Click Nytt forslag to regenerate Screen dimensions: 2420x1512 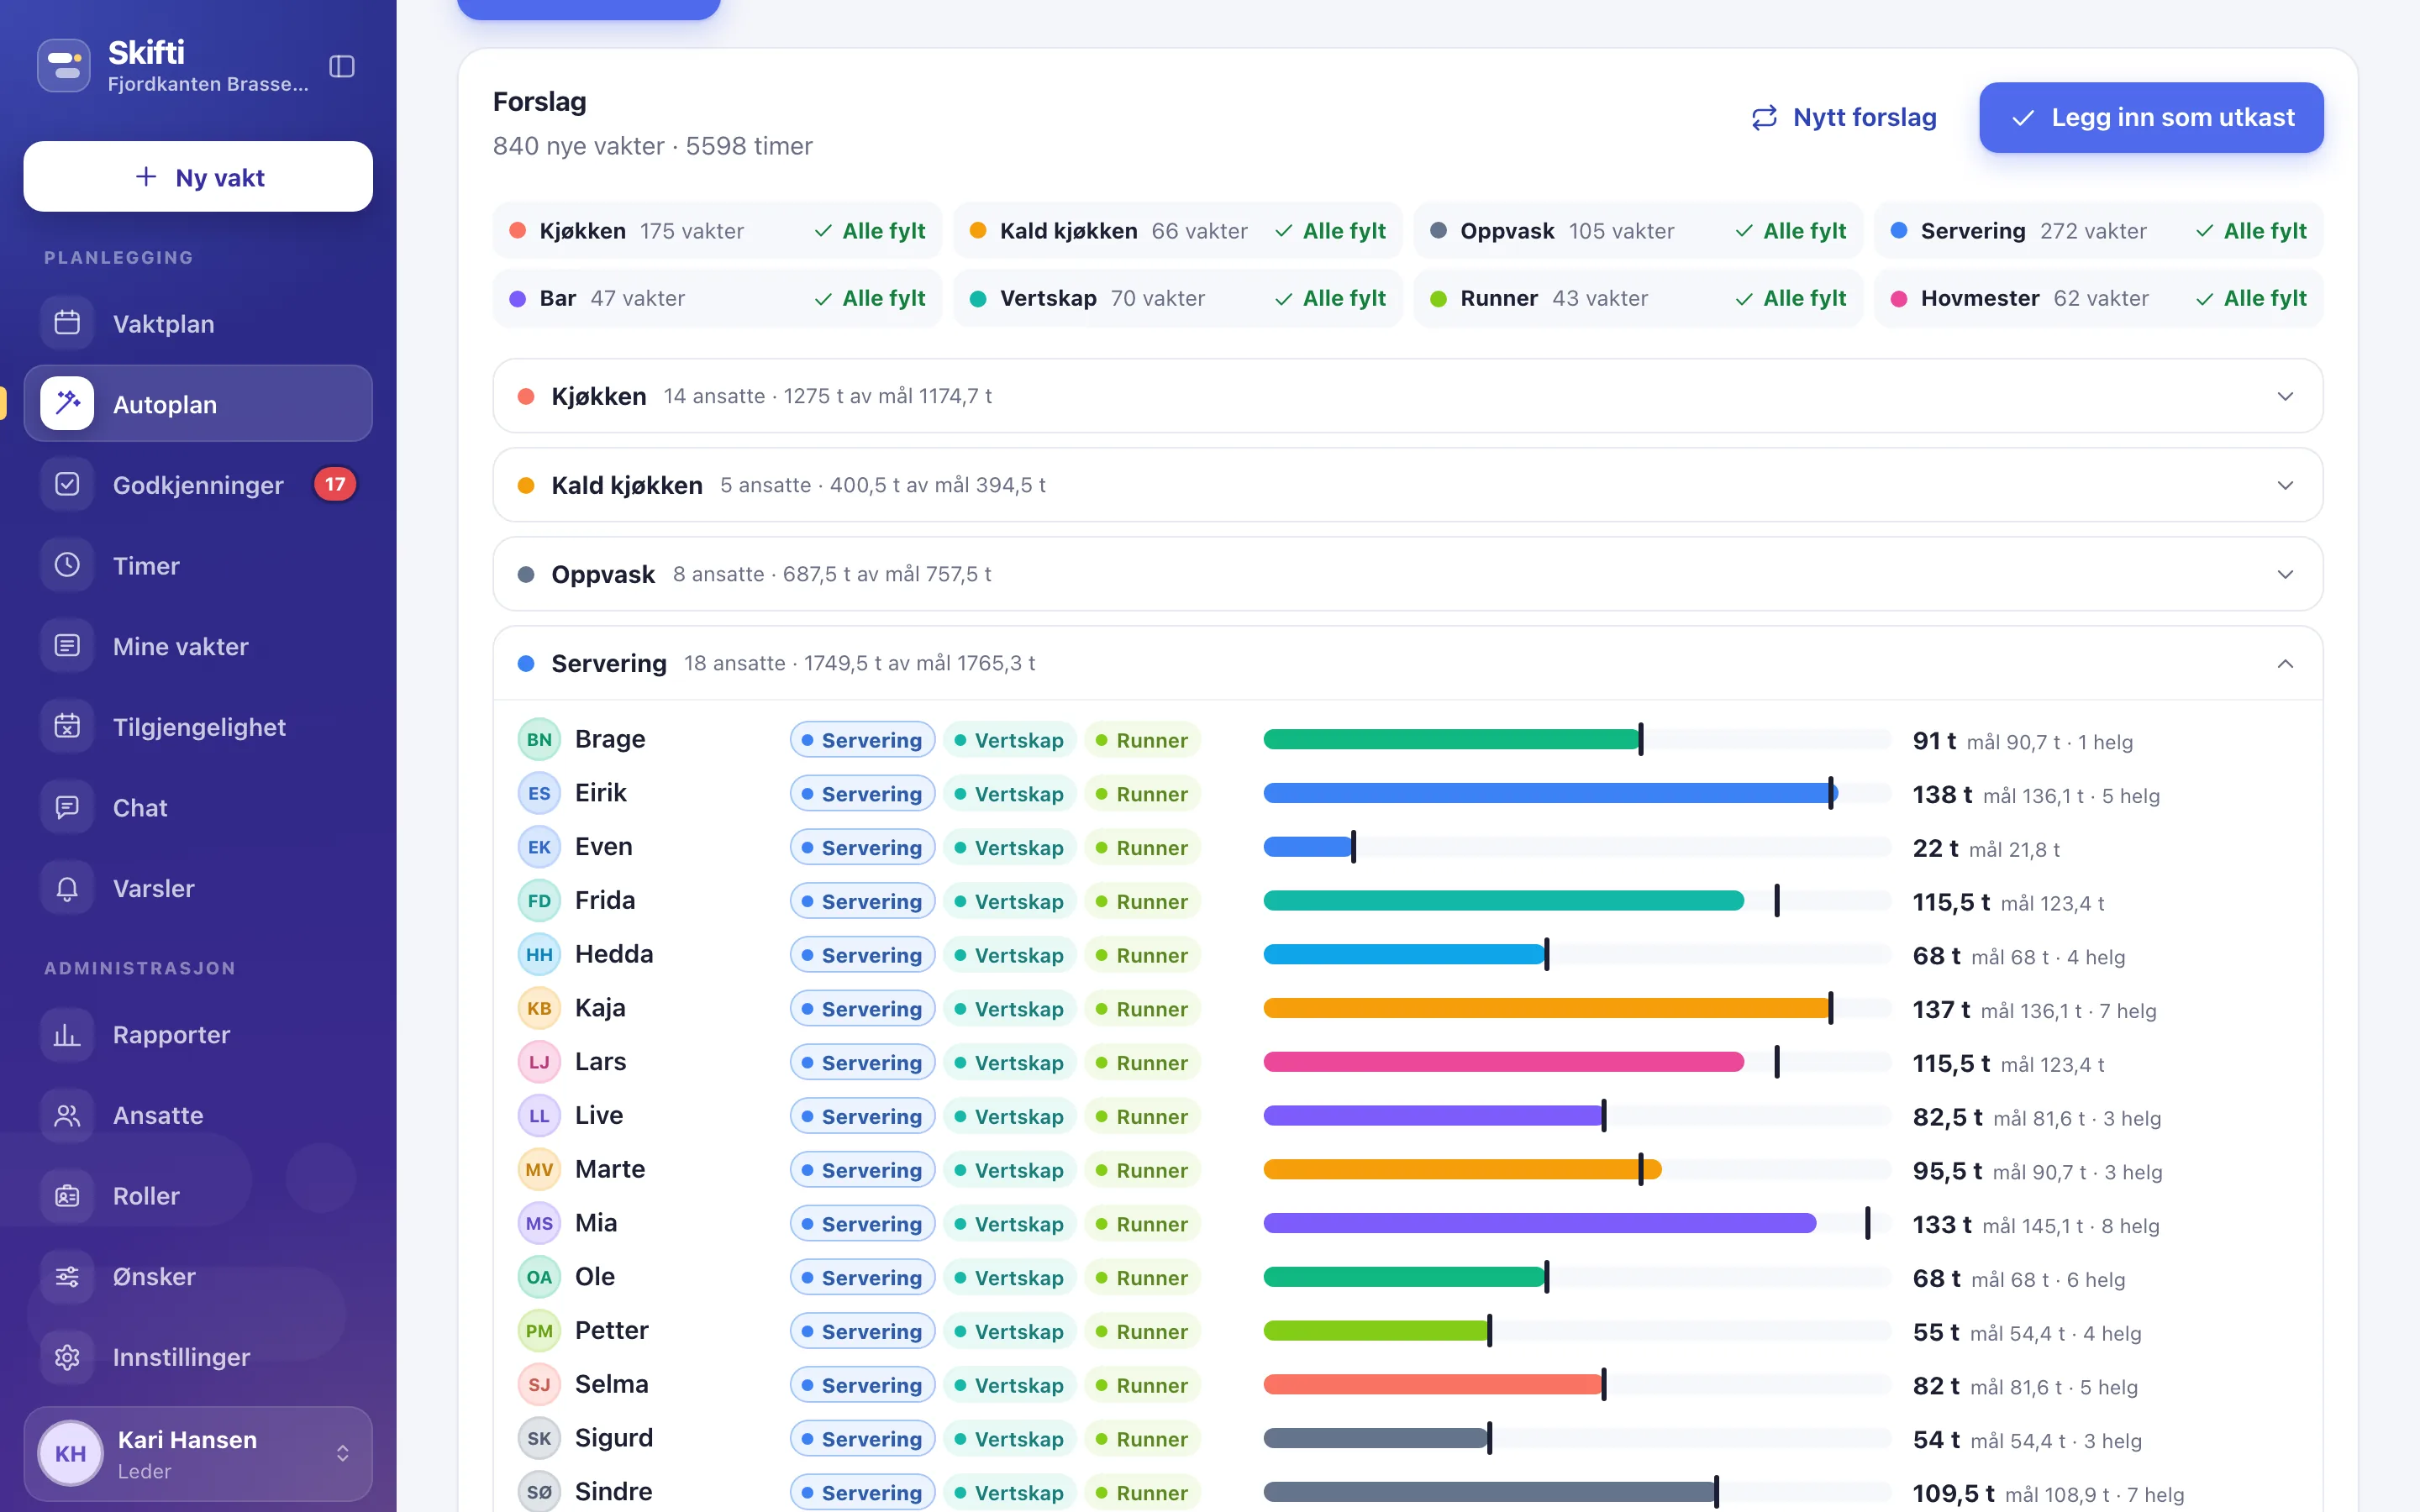coord(1844,117)
